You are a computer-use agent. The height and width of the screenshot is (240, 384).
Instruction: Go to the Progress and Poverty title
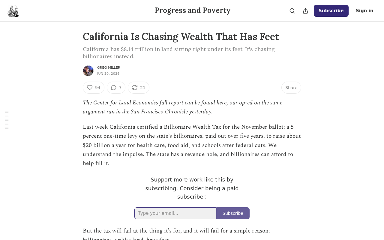coord(193,10)
